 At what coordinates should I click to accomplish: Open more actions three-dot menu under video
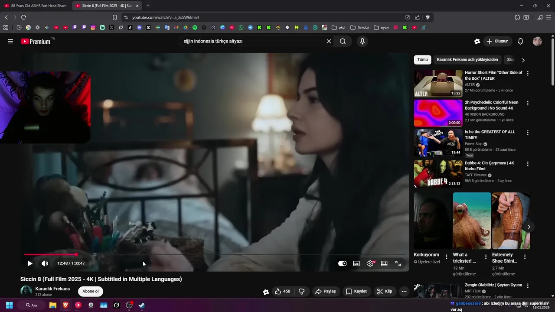tap(404, 291)
